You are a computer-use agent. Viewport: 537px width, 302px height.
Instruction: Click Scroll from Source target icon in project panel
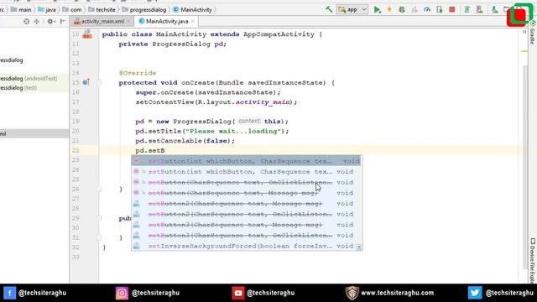[x=26, y=21]
